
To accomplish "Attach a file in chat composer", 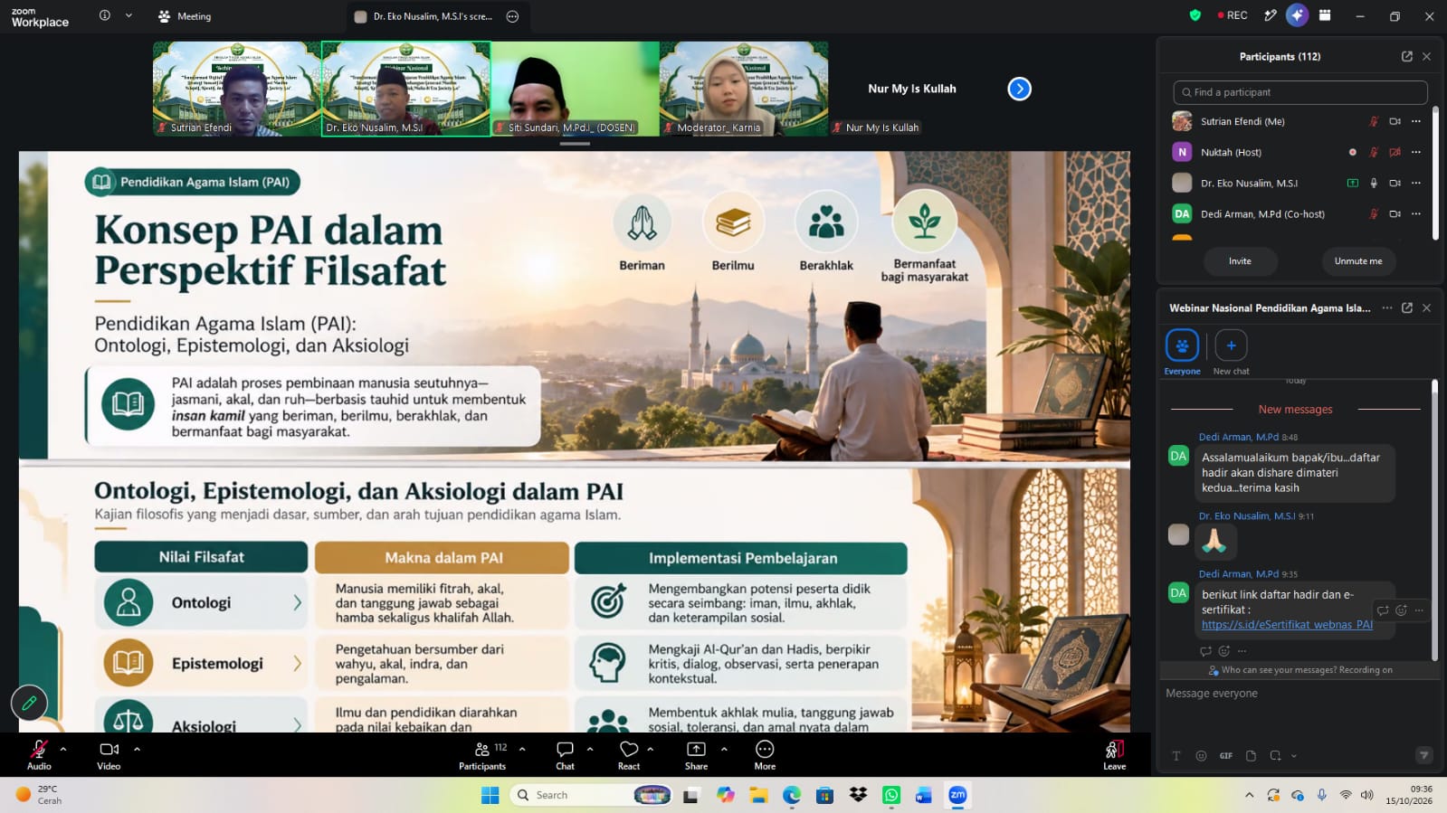I will click(1251, 756).
